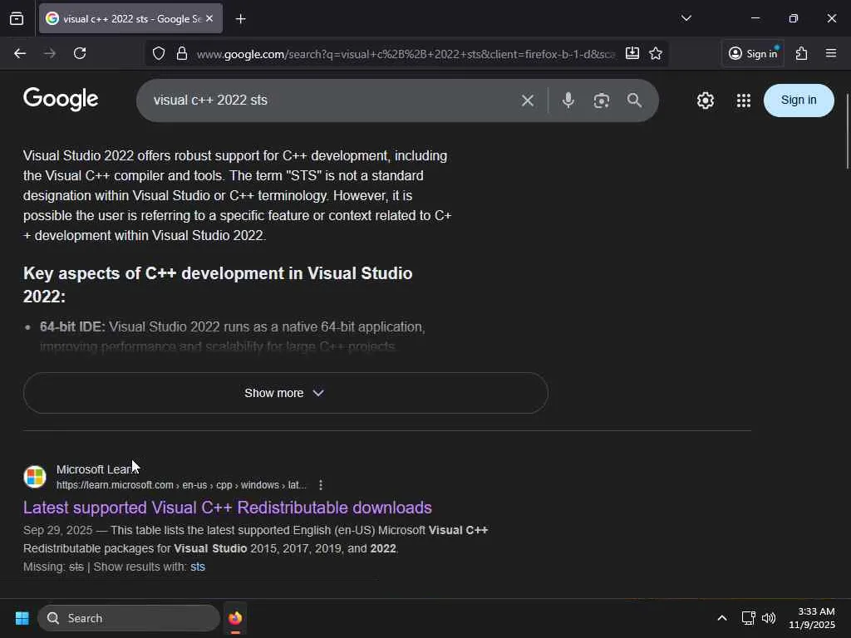Open network status tray icon

tap(749, 618)
